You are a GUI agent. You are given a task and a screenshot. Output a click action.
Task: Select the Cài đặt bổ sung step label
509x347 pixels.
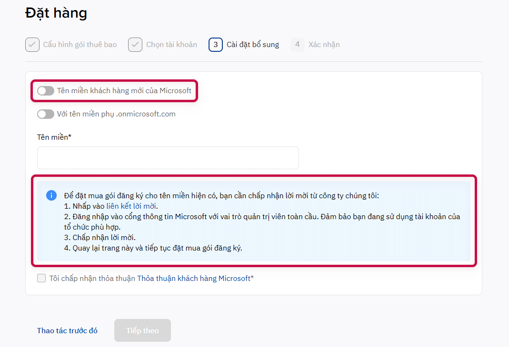(253, 45)
